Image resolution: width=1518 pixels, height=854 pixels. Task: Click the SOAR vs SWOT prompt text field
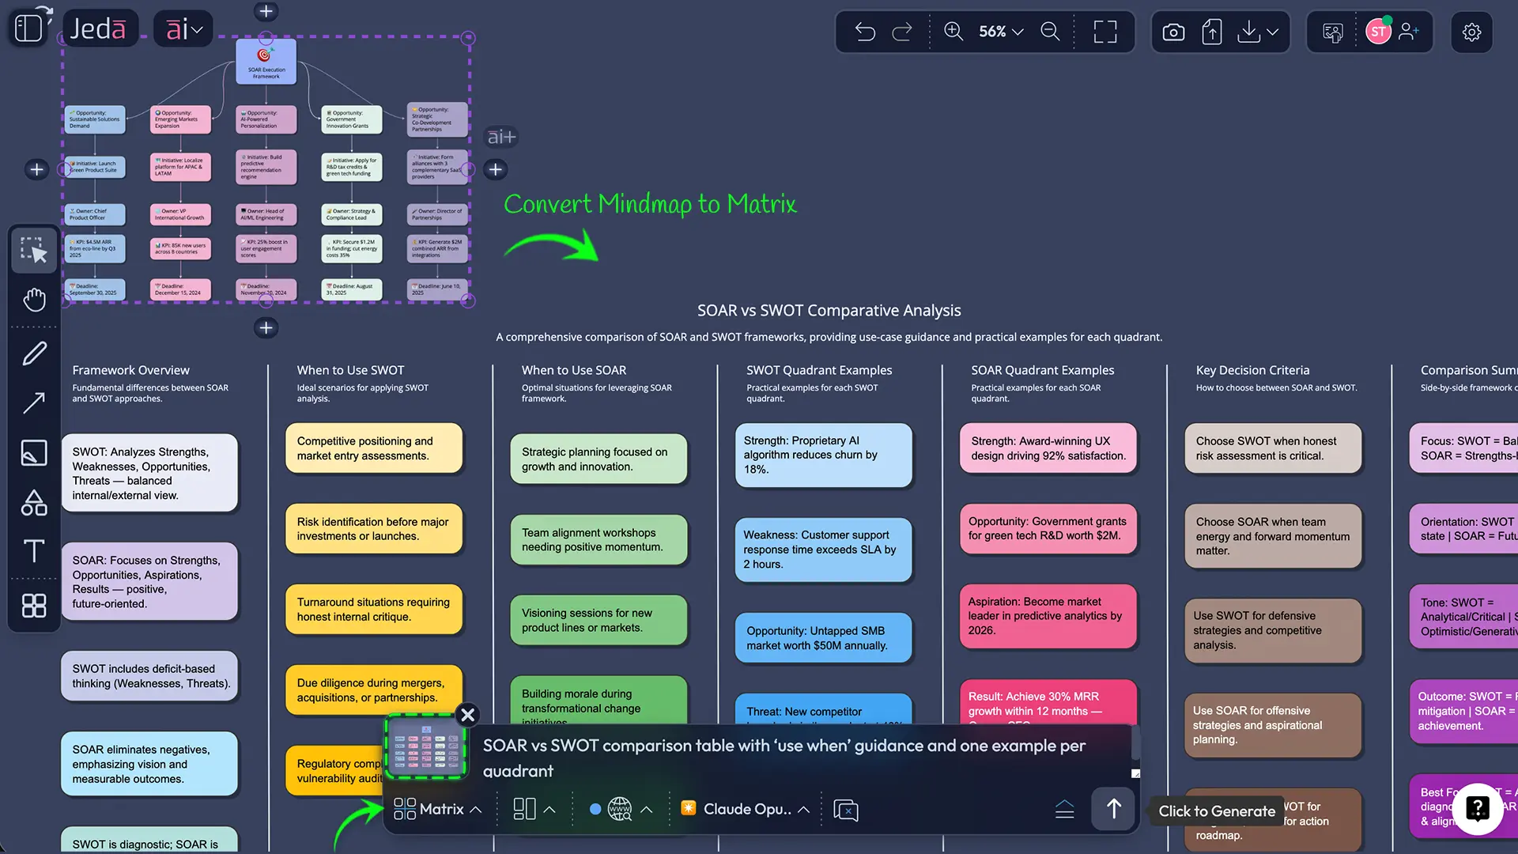783,758
